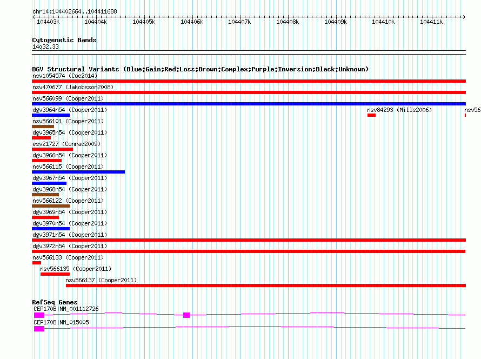The image size is (481, 359).
Task: Click the 104409k ruler position
Action: tap(336, 22)
